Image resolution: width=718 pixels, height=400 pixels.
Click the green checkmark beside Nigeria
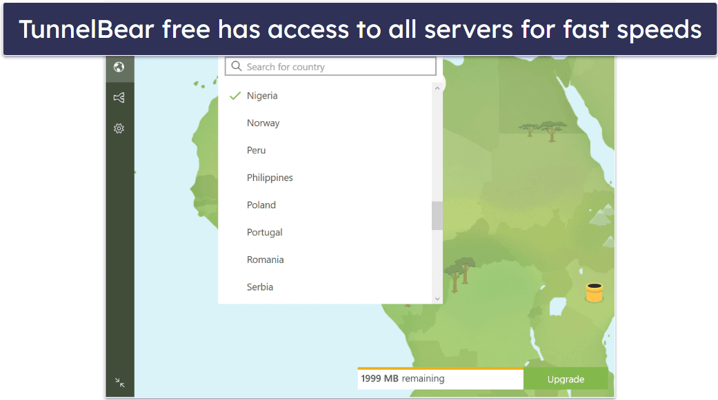pyautogui.click(x=235, y=96)
